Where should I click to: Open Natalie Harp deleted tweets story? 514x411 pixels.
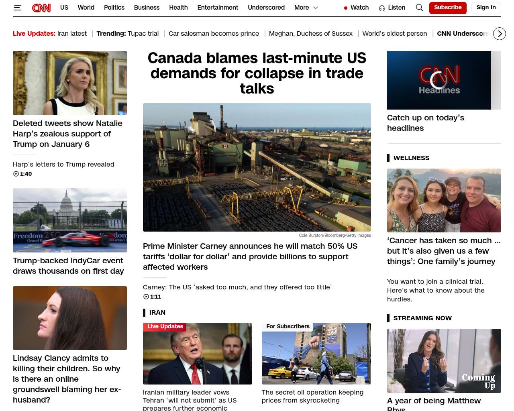(67, 134)
